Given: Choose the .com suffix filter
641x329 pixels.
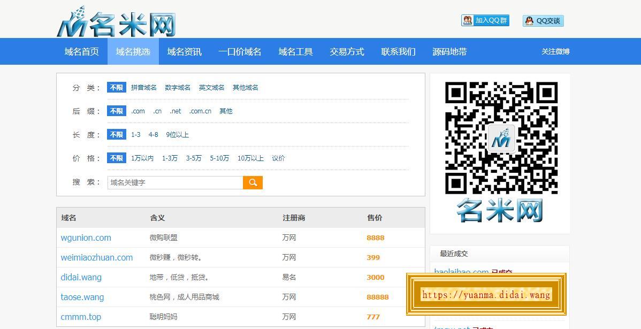Looking at the screenshot, I should pos(138,111).
